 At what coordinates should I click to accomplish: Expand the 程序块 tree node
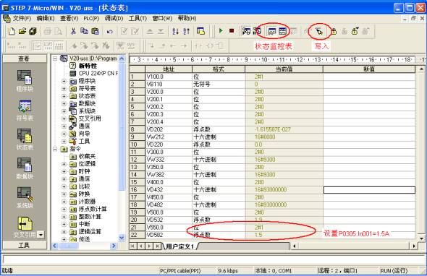pyautogui.click(x=64, y=81)
